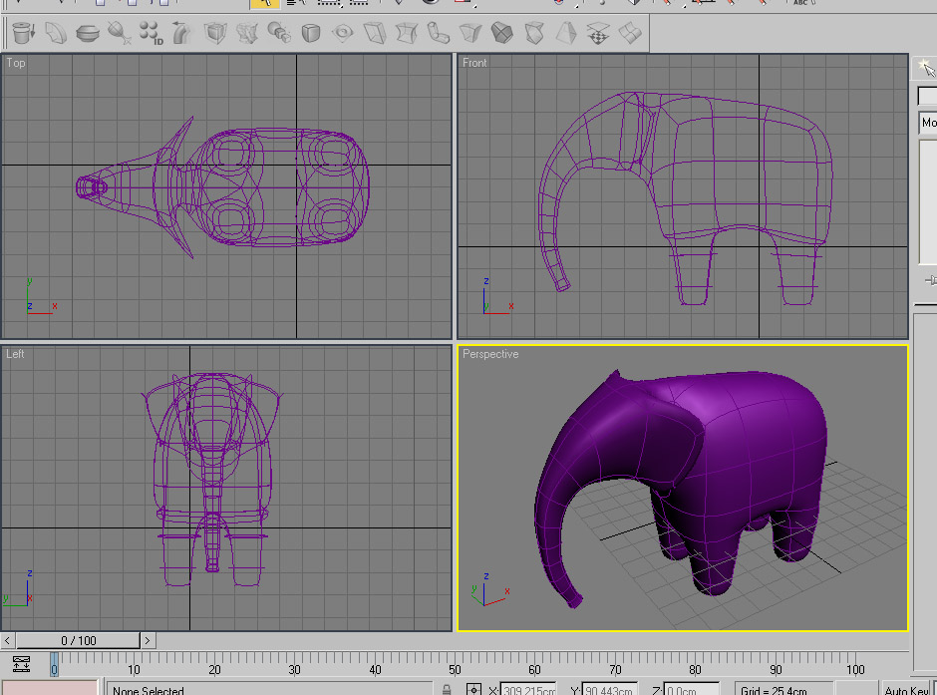Click the pyramid-shaped taper modifier icon
This screenshot has width=937, height=695.
566,33
